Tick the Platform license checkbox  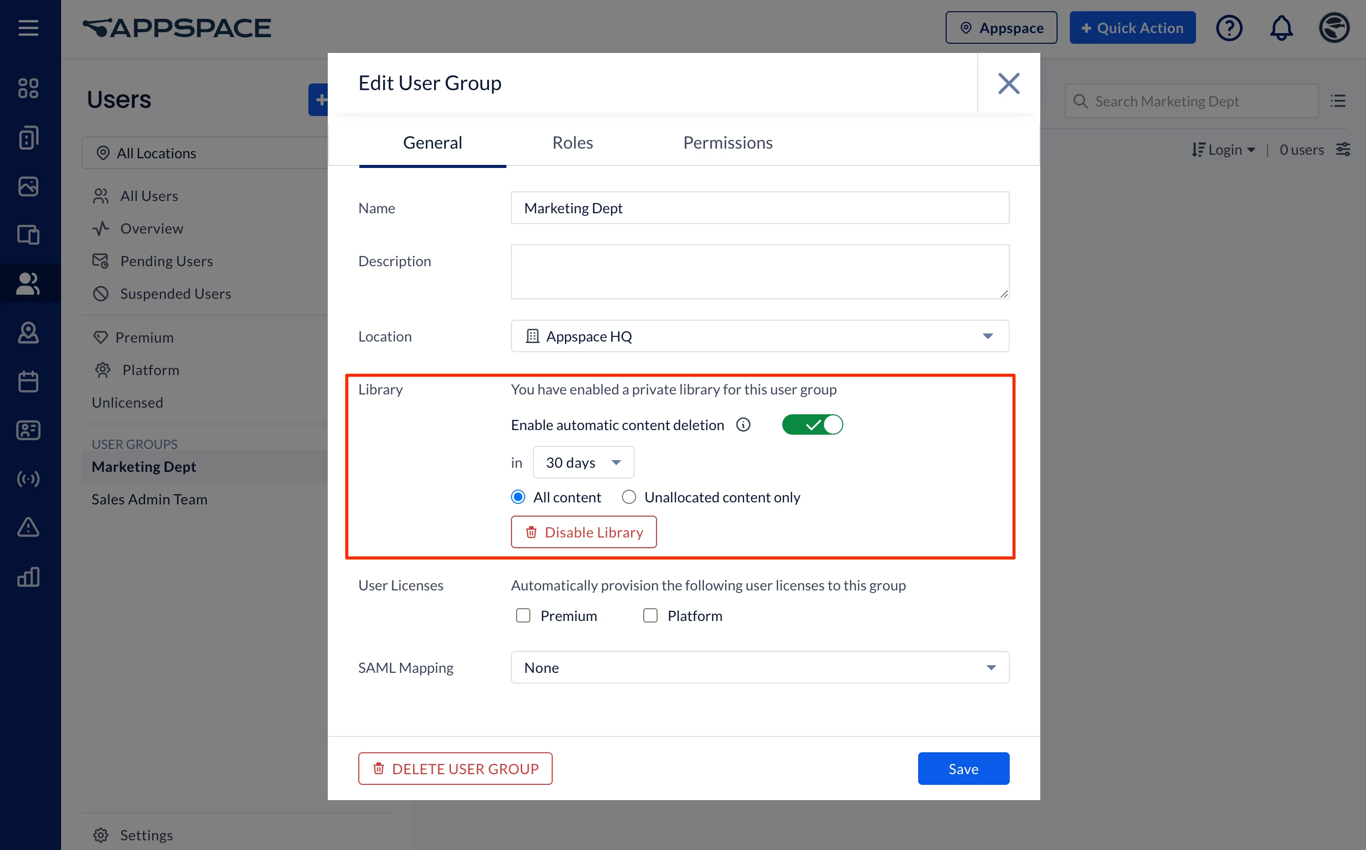(x=650, y=615)
